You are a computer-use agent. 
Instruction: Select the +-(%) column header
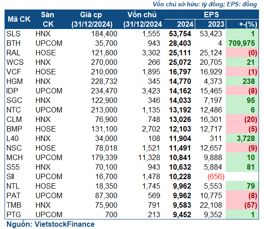(248, 24)
